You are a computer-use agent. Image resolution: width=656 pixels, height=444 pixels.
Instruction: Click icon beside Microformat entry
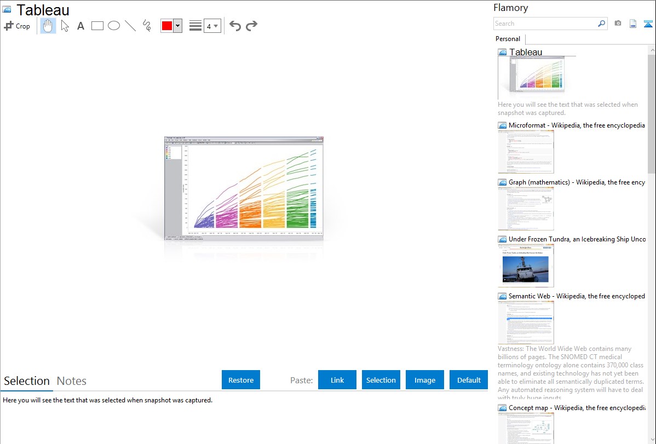click(x=502, y=125)
